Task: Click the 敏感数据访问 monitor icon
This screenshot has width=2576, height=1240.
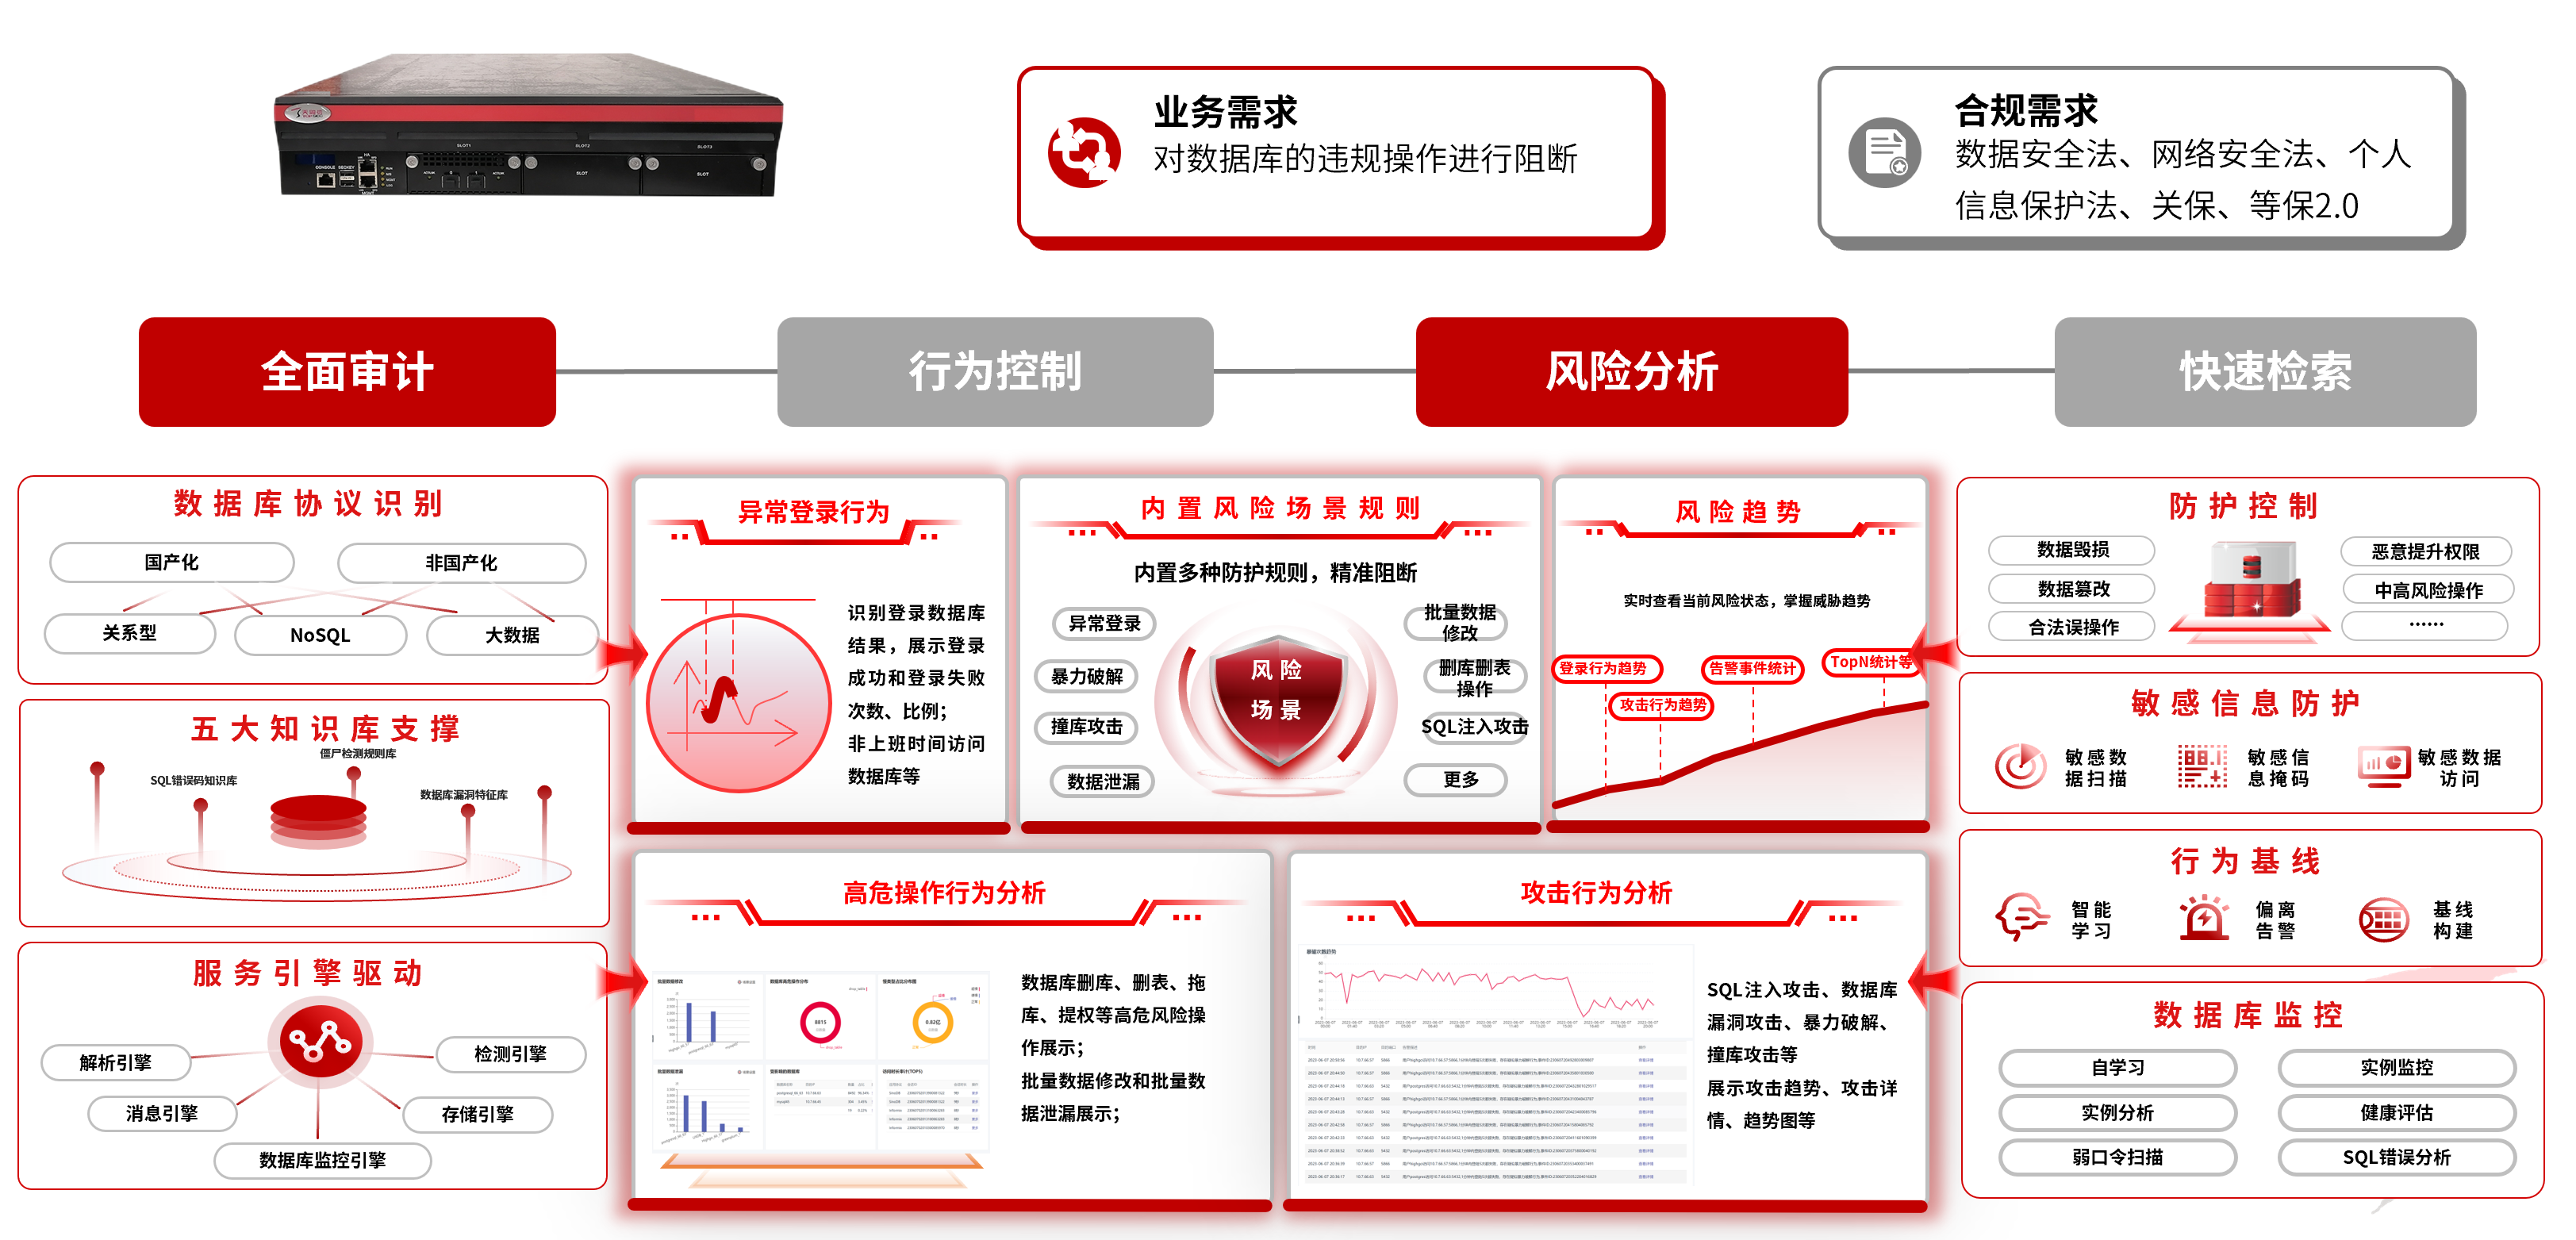Action: click(x=2383, y=767)
